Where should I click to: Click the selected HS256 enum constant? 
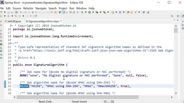point(24,86)
